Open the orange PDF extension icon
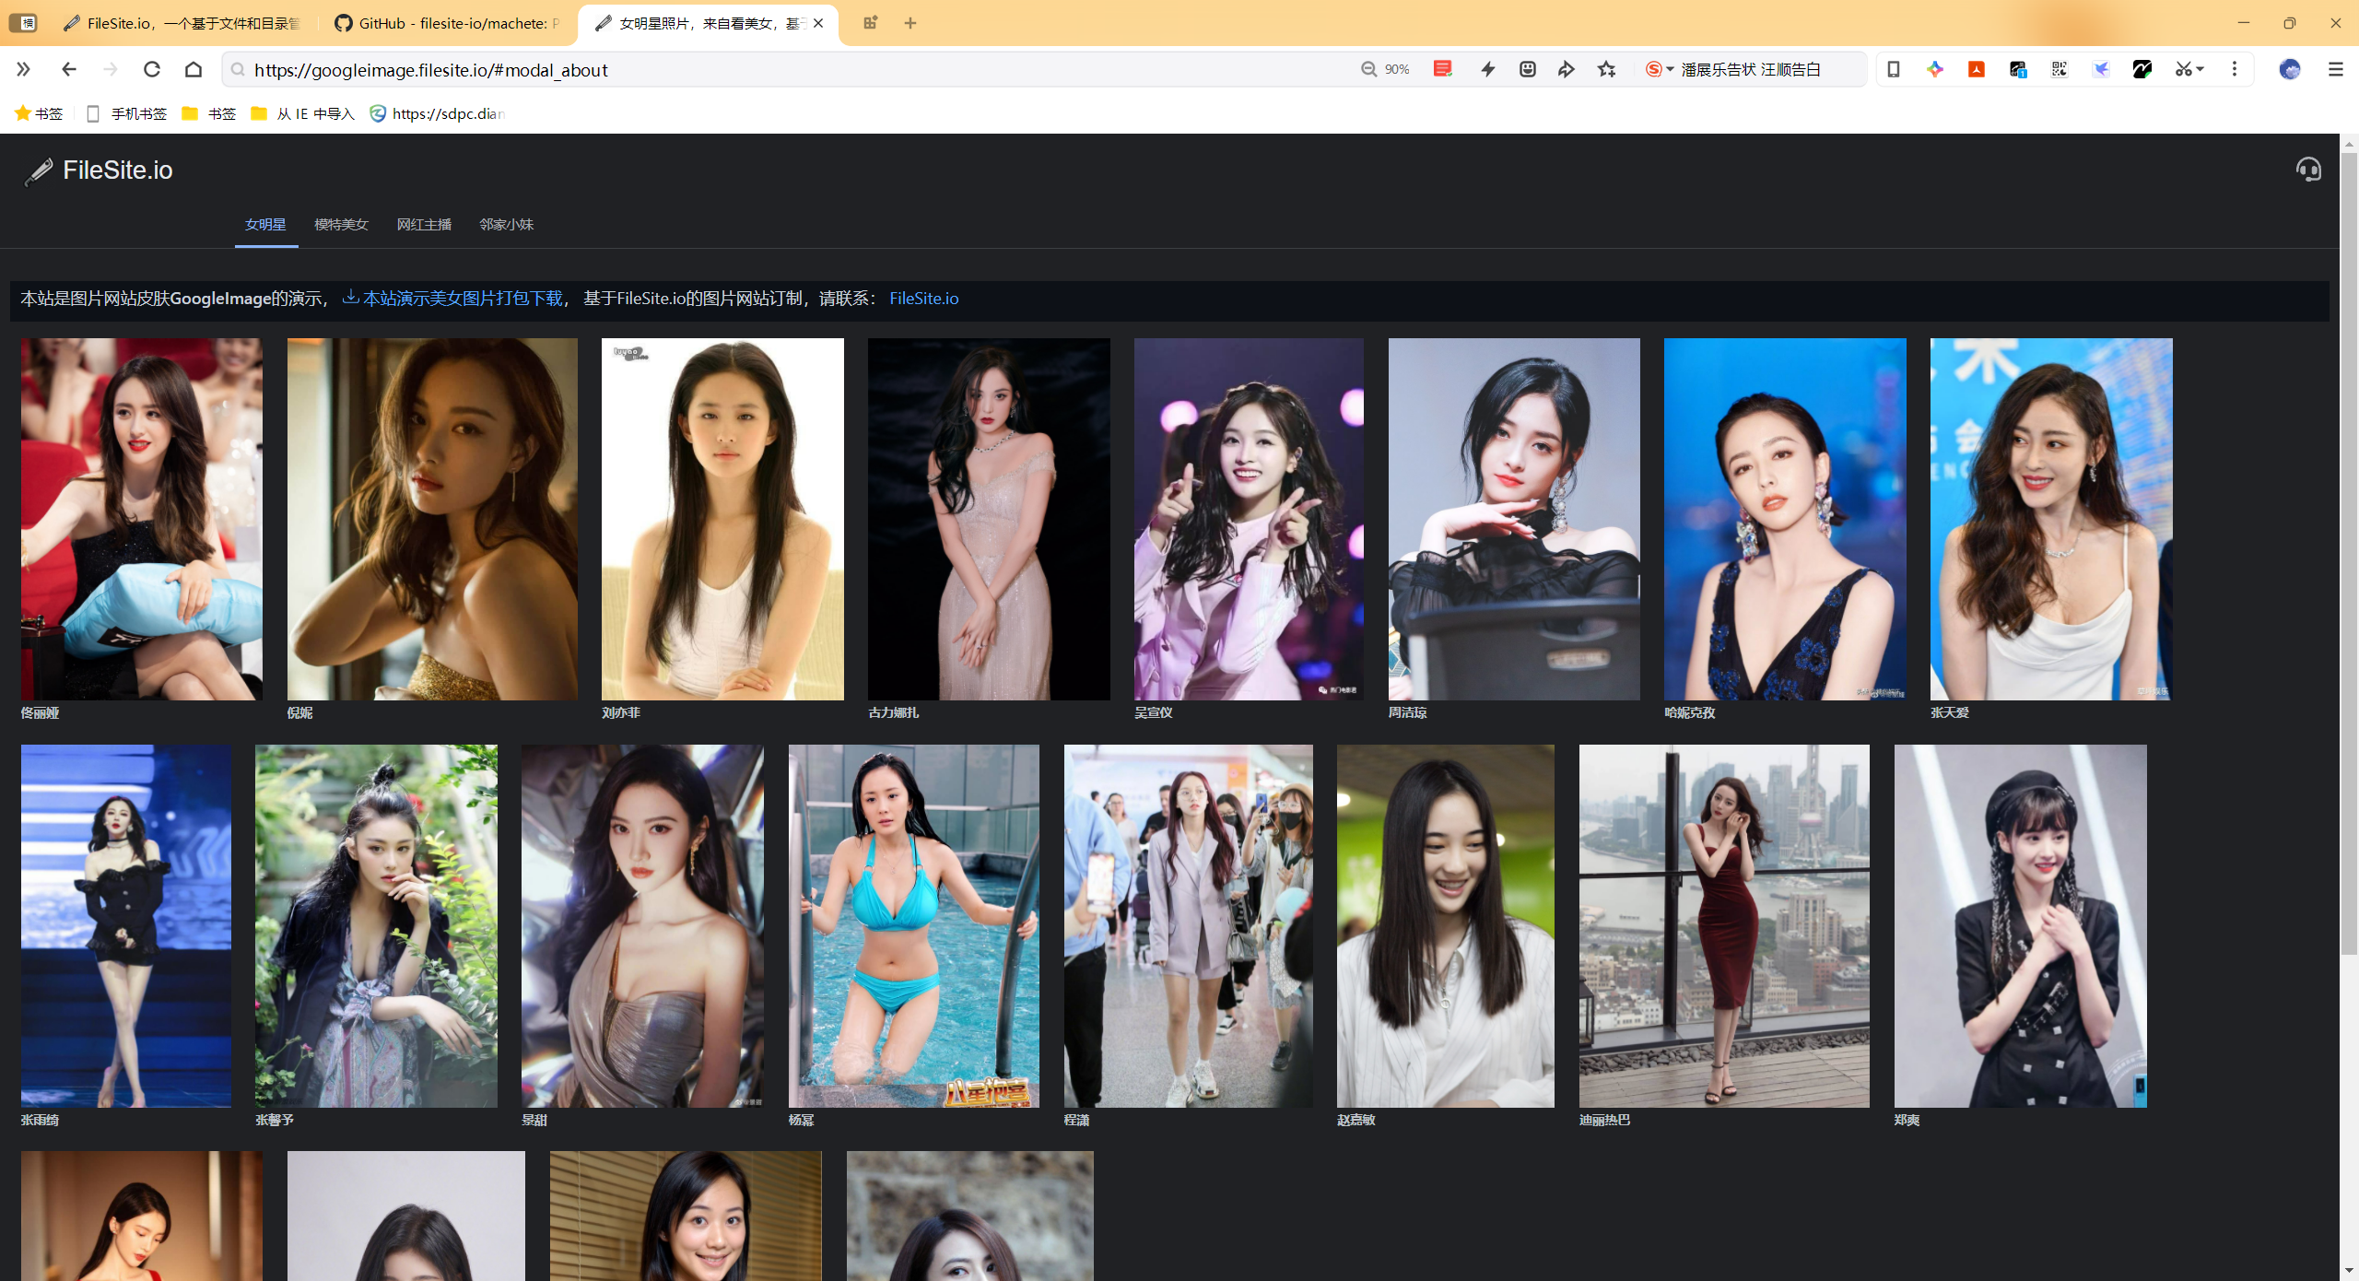 click(1976, 69)
